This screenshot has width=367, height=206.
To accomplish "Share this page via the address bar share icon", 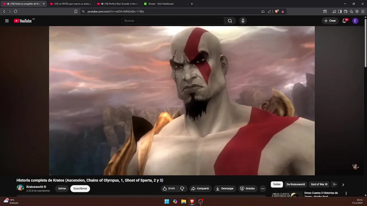I will [270, 11].
